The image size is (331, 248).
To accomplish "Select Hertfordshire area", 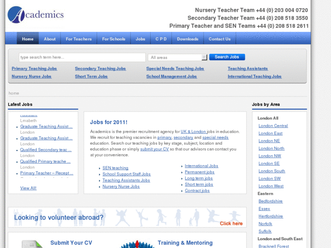I will click(270, 216).
